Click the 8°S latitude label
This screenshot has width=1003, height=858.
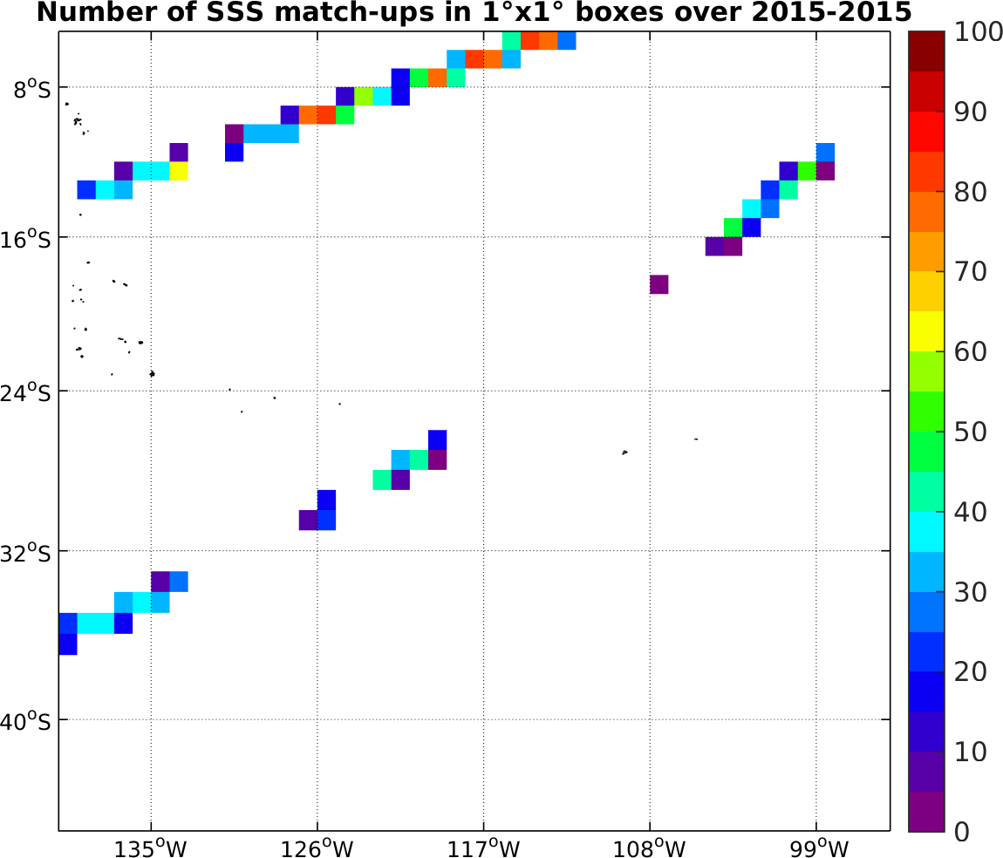pyautogui.click(x=32, y=91)
